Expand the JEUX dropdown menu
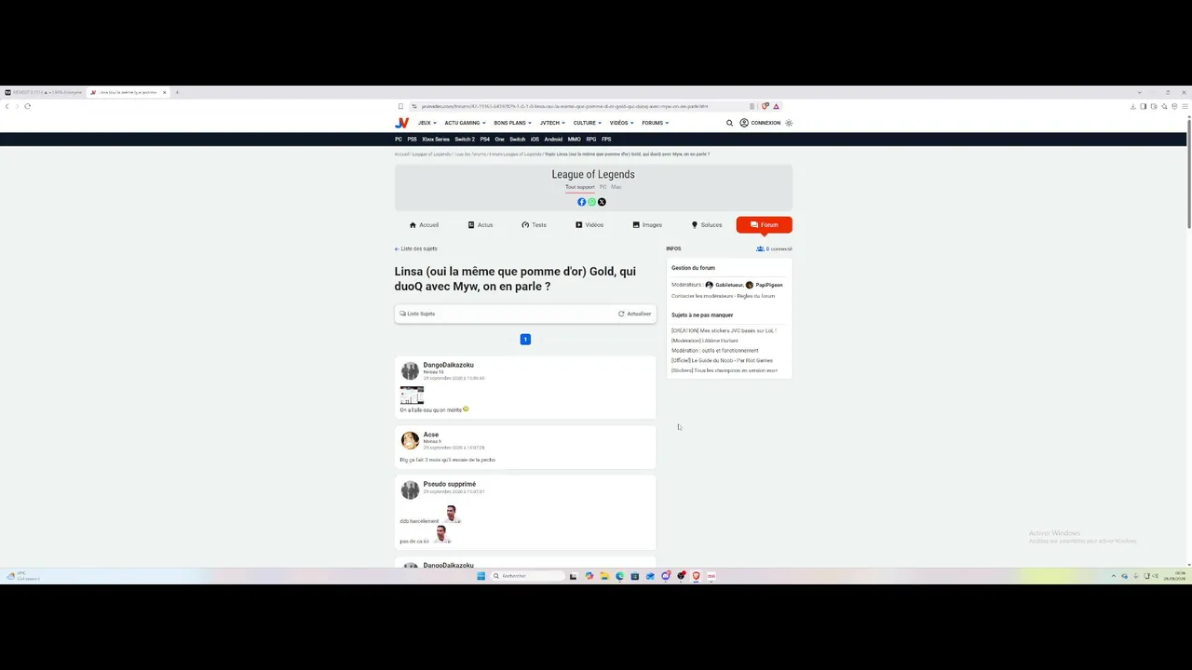Viewport: 1192px width, 670px height. tap(427, 123)
